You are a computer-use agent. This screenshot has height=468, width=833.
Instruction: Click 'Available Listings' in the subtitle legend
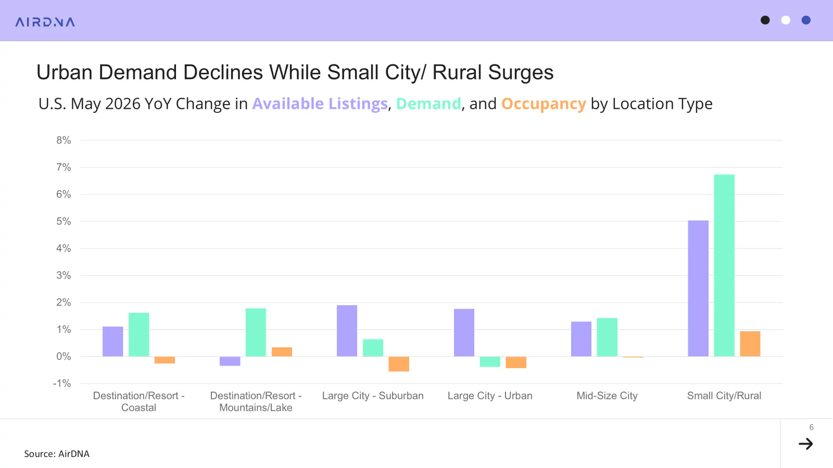click(x=320, y=103)
